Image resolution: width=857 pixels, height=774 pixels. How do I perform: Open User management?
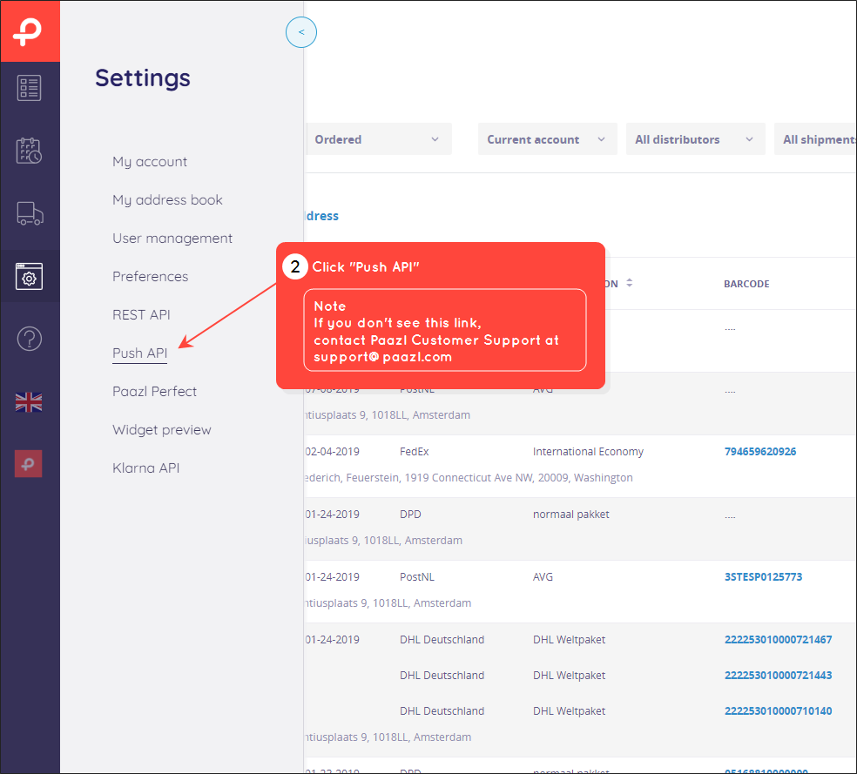[172, 239]
